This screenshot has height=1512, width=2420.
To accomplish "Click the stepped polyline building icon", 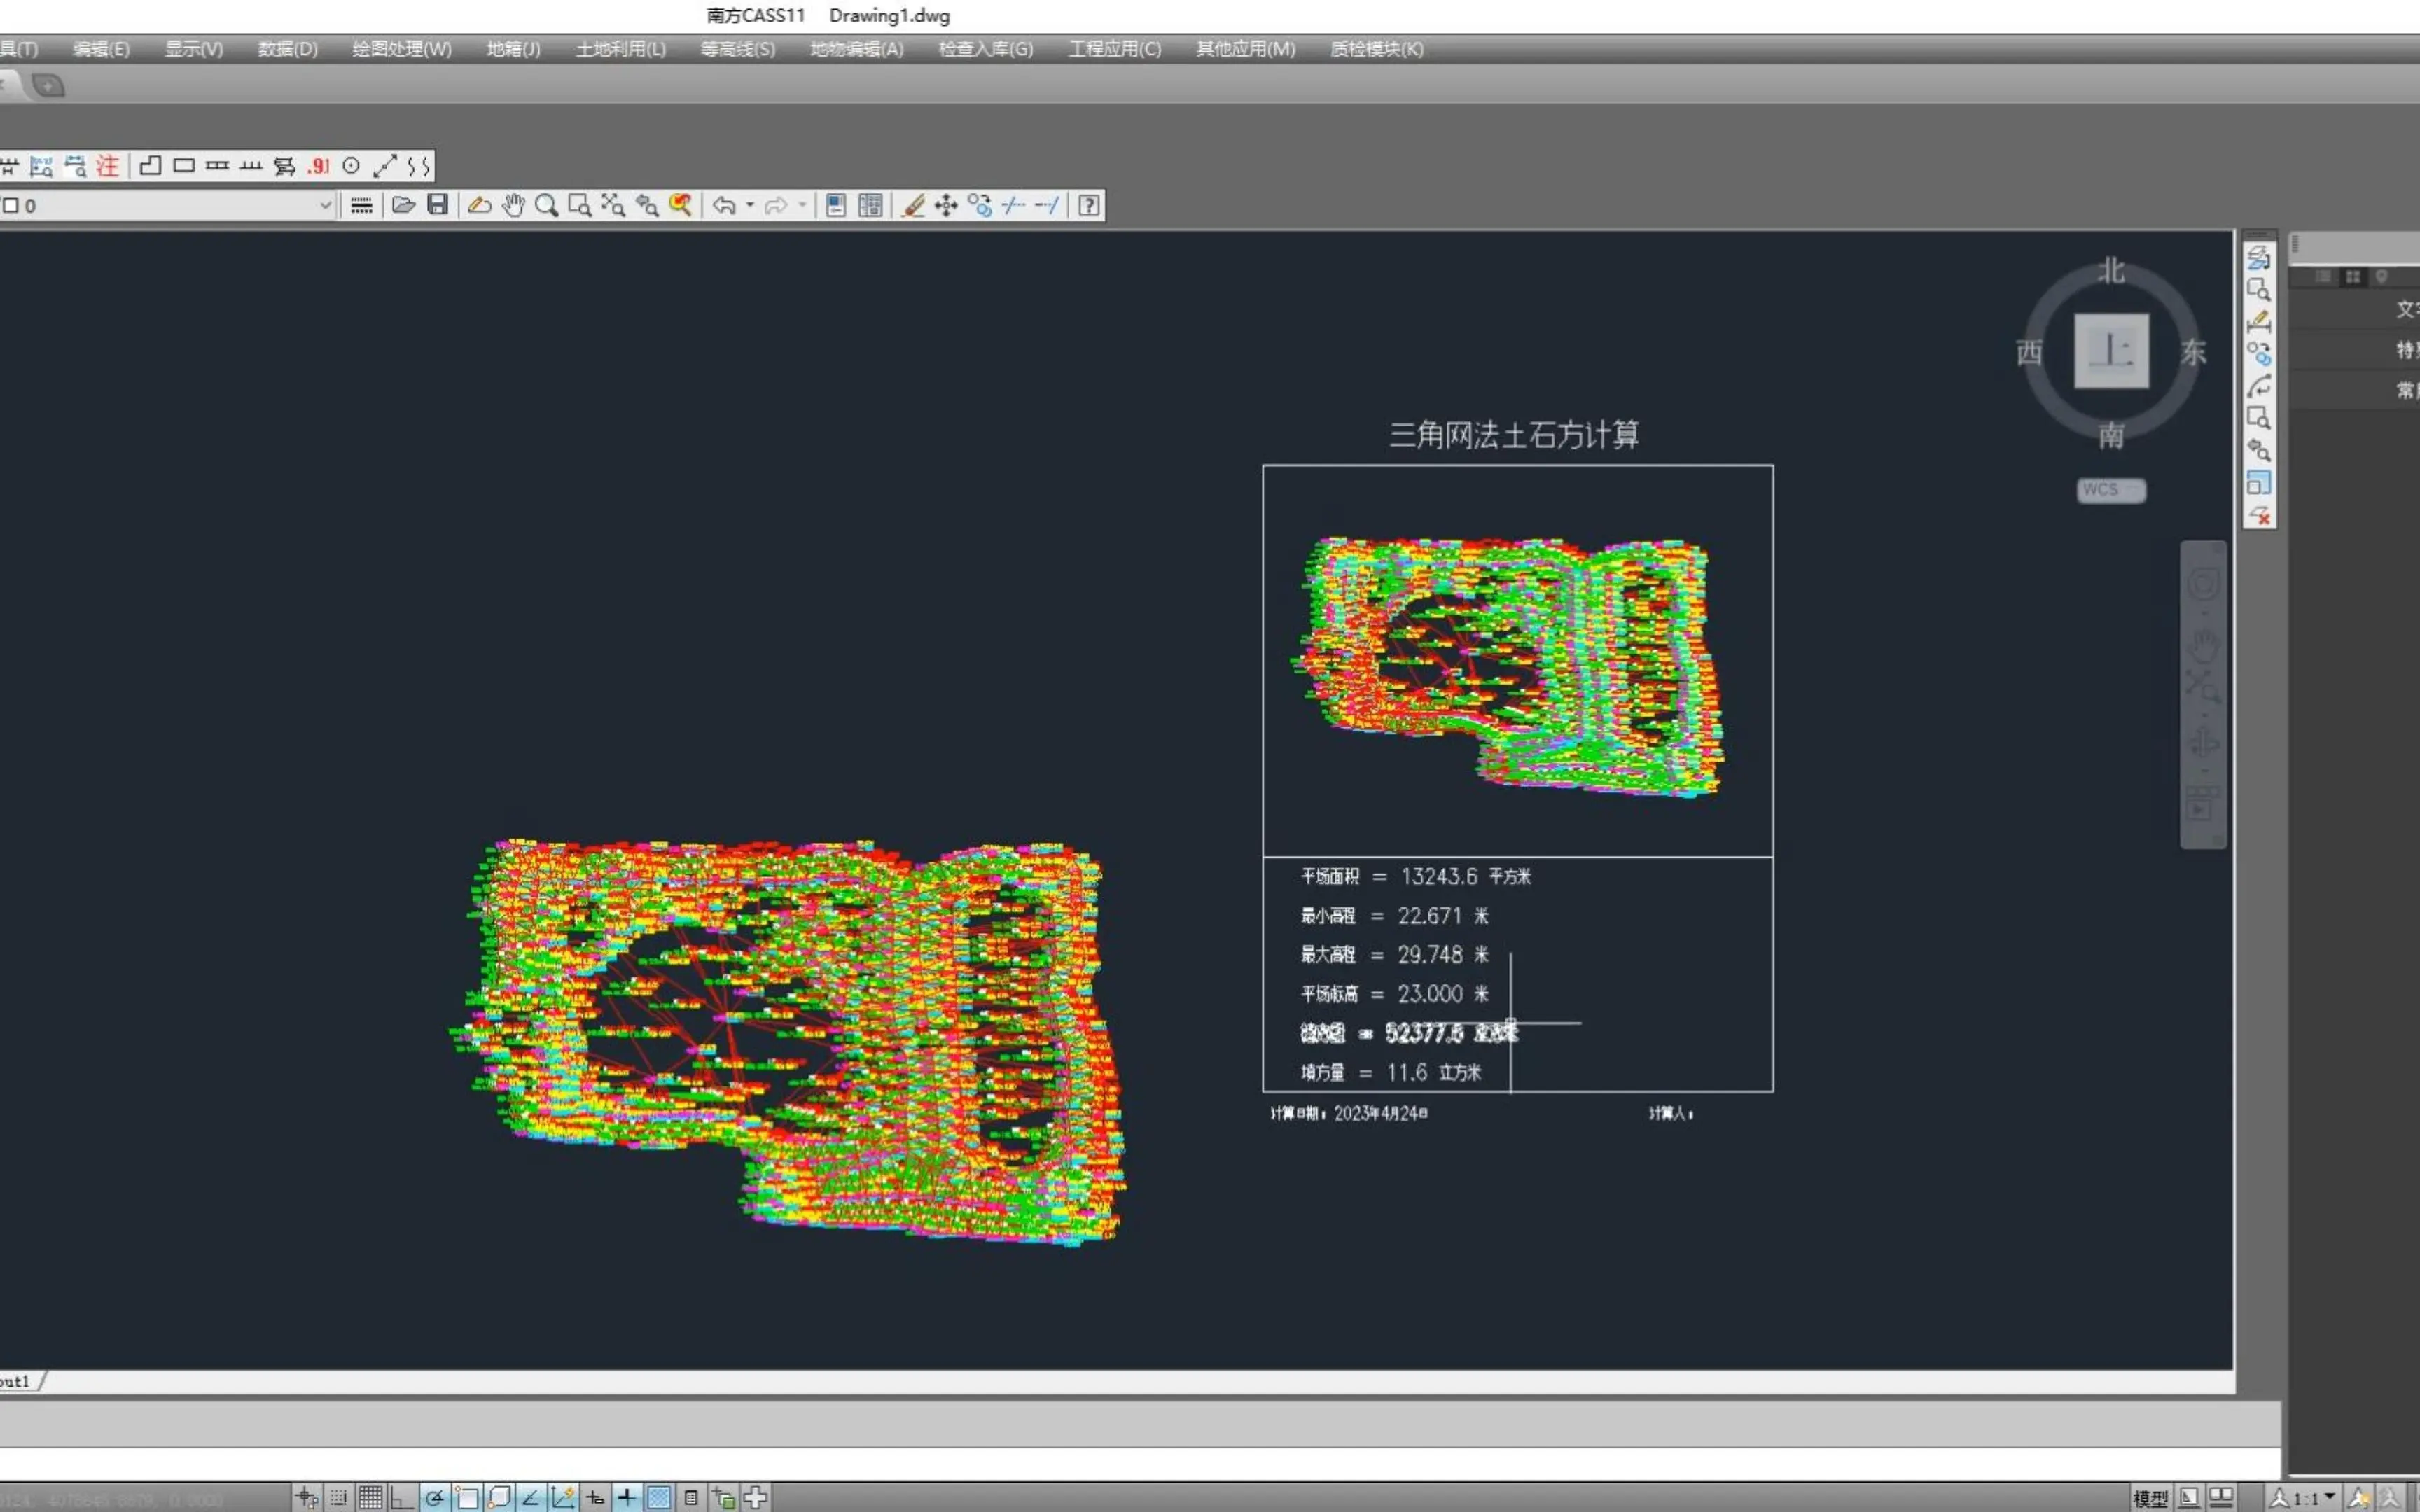I will click(151, 166).
